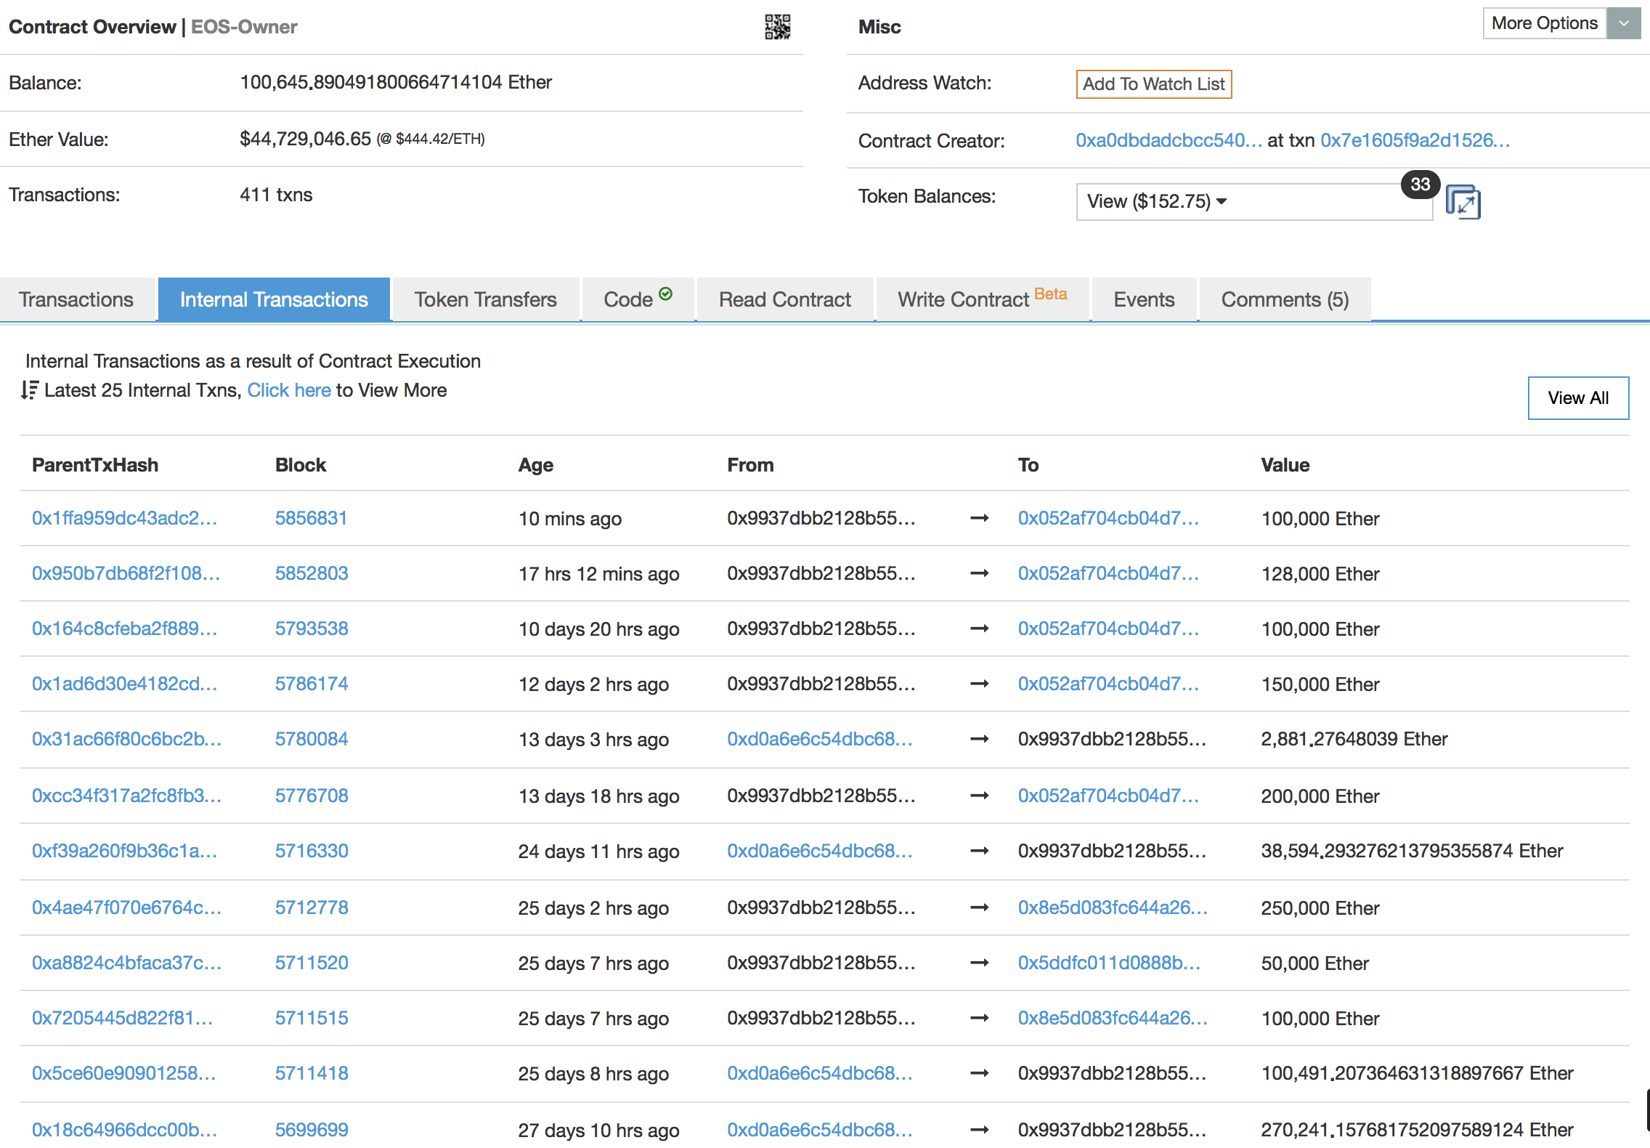Select the balance value 100,645.890491800664714104 Ether
Viewport: 1650px width, 1148px height.
[396, 82]
